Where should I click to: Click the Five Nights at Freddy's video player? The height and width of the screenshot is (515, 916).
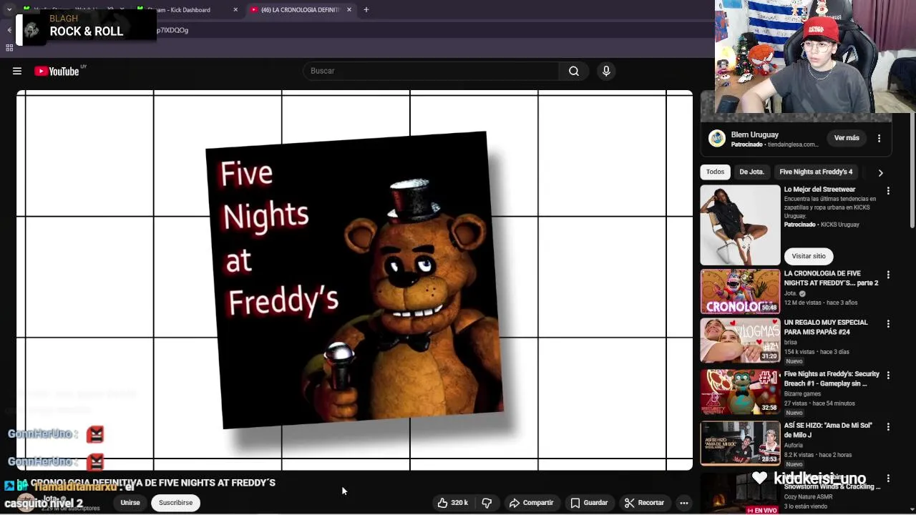click(355, 280)
